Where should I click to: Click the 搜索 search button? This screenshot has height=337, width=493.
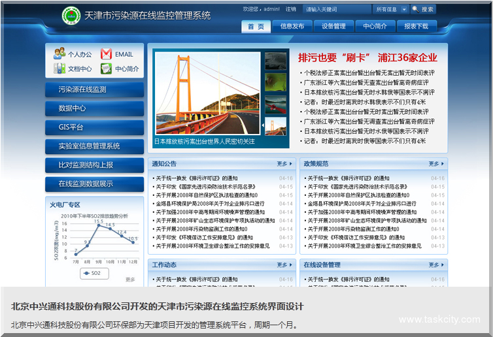[423, 9]
